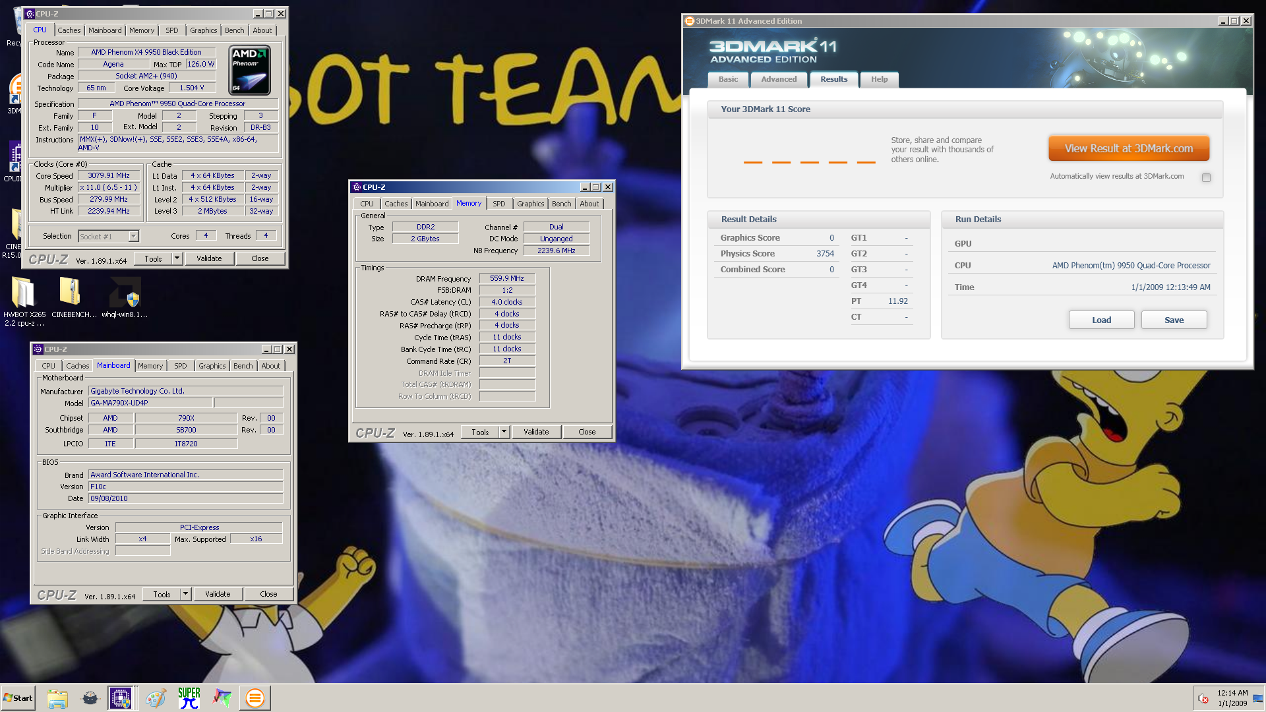Viewport: 1266px width, 712px height.
Task: Click the colorful triangle icon in taskbar
Action: click(222, 698)
